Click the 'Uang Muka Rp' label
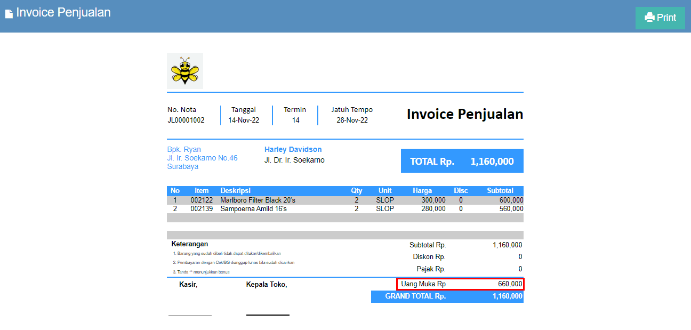 [423, 285]
